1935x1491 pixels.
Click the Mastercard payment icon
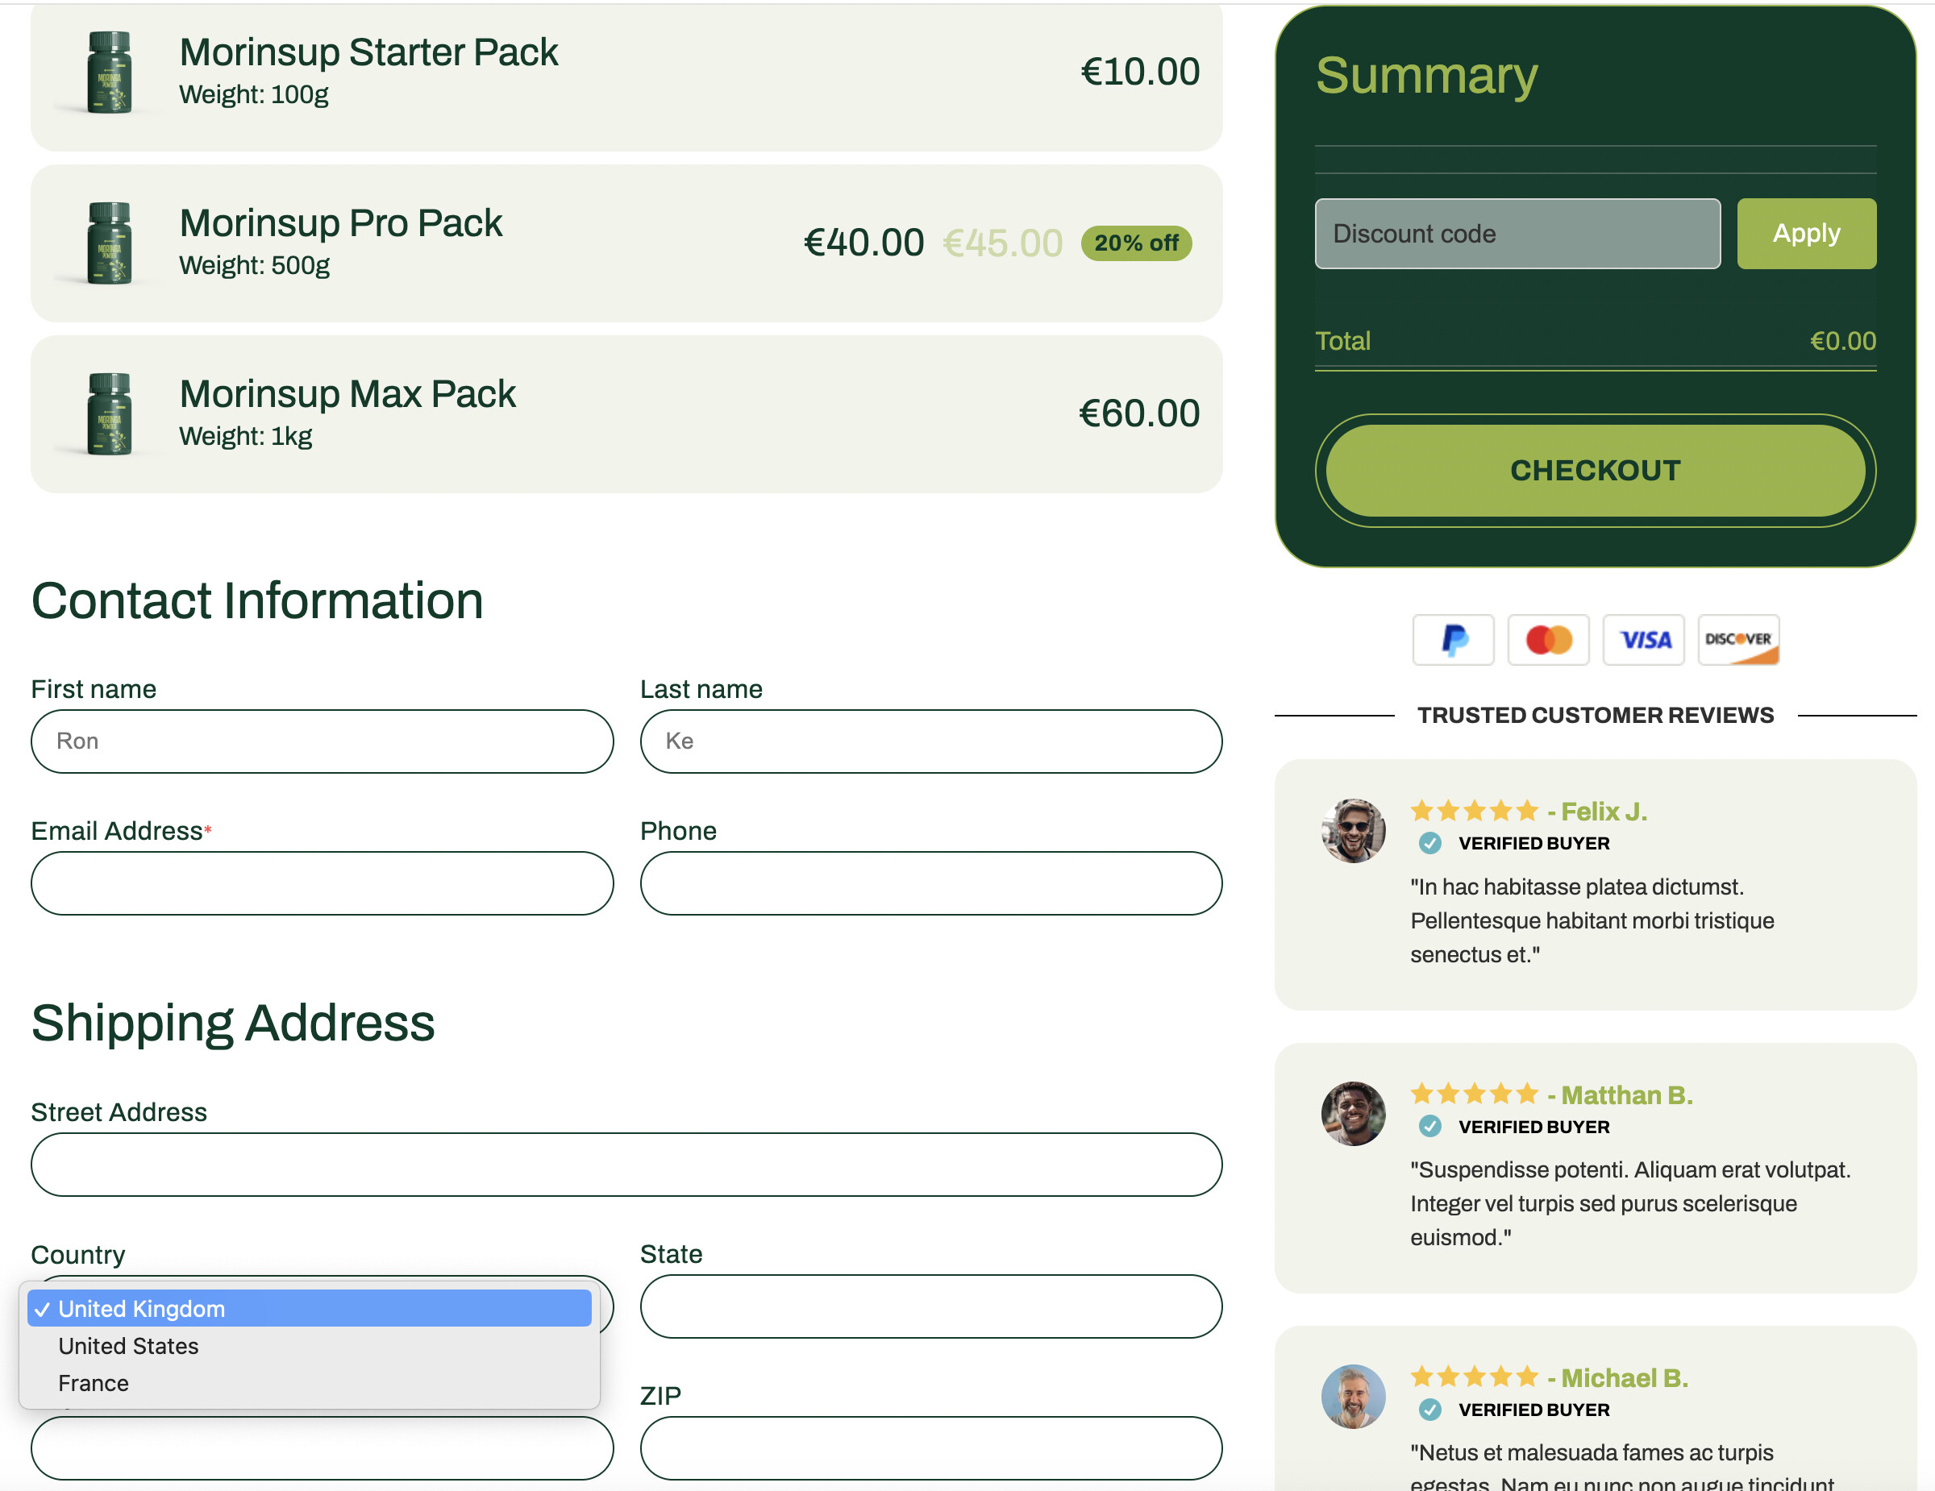(x=1548, y=639)
